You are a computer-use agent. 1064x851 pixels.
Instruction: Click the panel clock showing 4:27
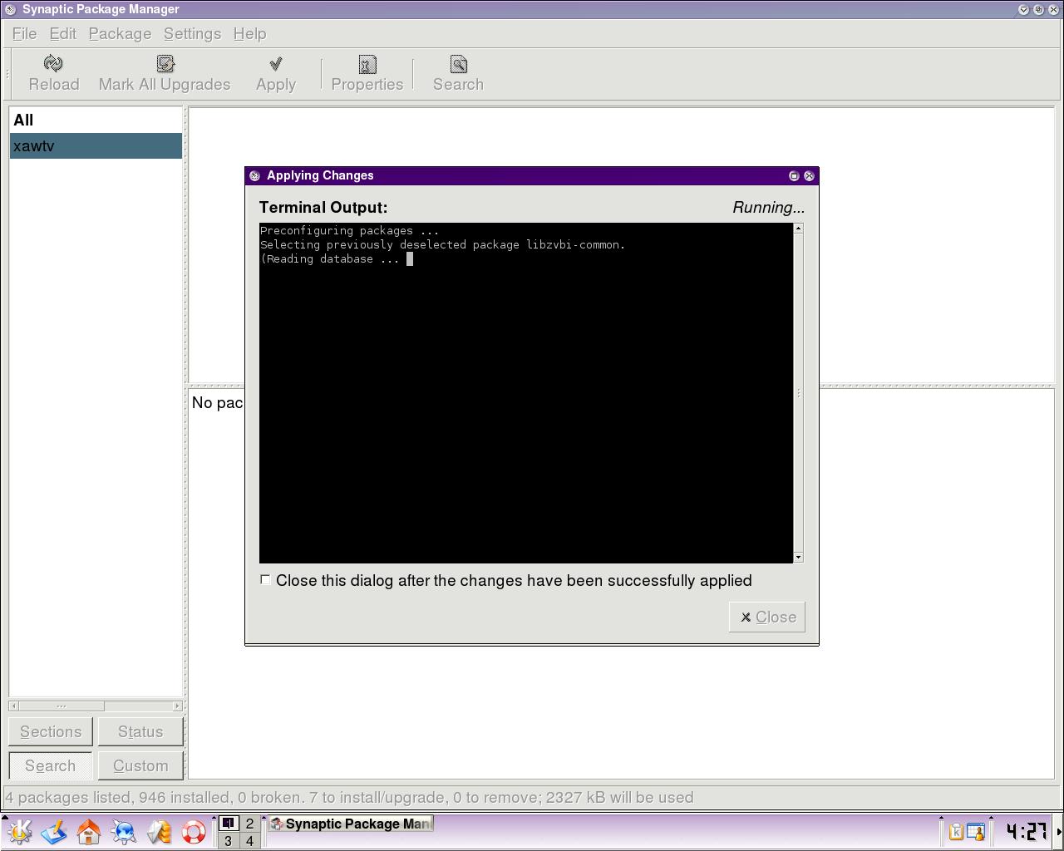[1026, 831]
